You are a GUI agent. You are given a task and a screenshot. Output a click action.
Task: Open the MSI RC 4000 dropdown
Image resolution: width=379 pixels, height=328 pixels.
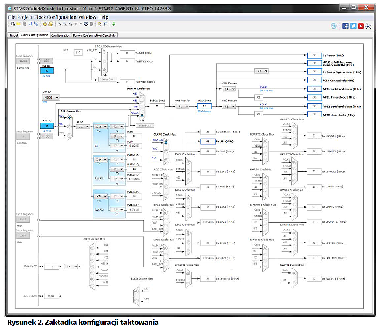[50, 97]
